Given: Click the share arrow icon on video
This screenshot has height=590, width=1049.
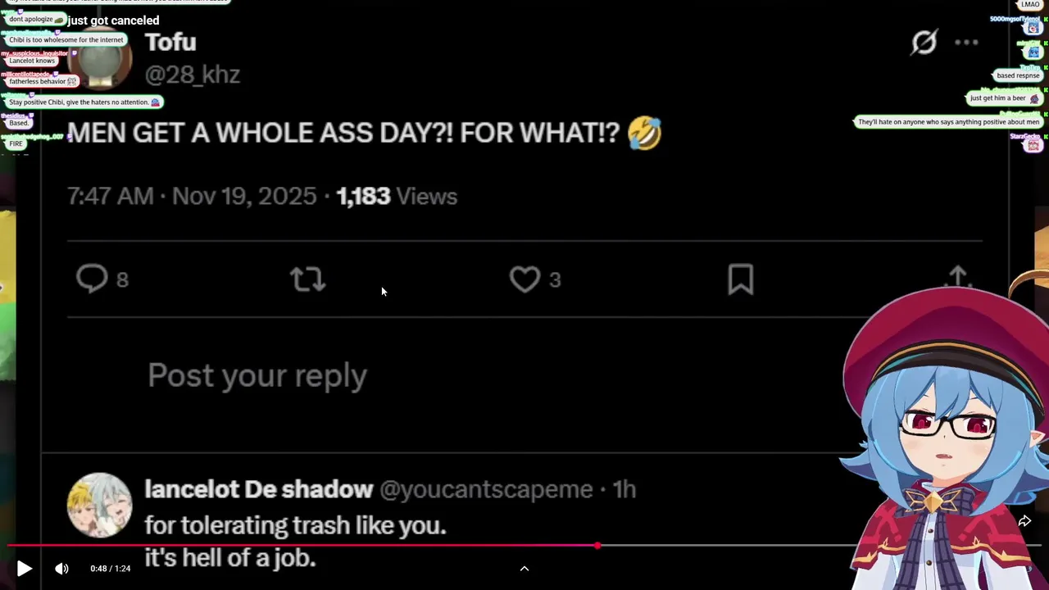Looking at the screenshot, I should coord(1024,521).
